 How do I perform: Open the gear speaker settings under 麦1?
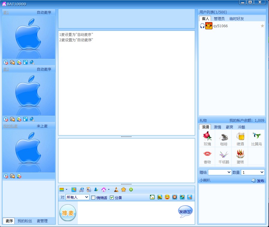pyautogui.click(x=12, y=62)
